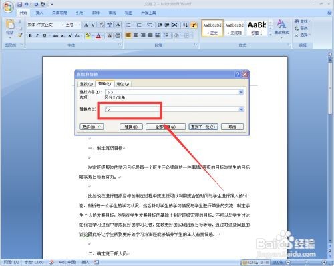Apply text highlight color
The image size is (334, 266).
(x=88, y=35)
